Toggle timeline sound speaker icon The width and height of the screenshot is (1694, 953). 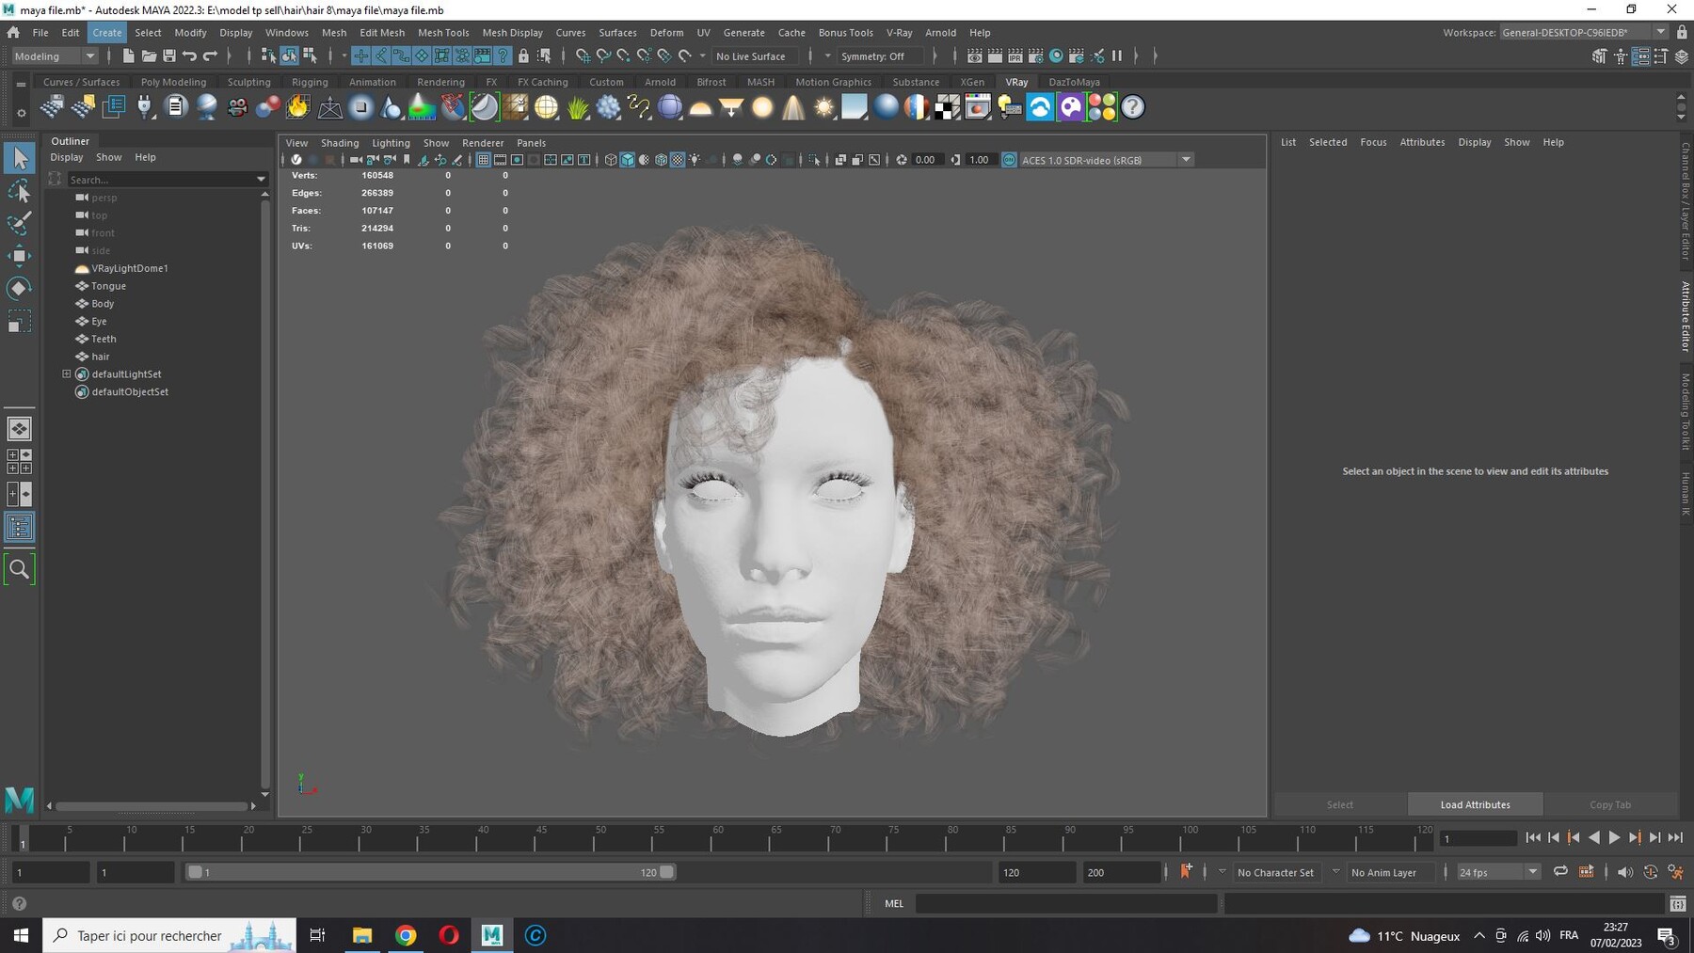(x=1624, y=872)
